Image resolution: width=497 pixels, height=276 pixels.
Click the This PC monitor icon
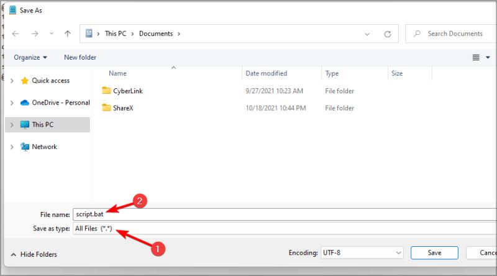pos(24,125)
